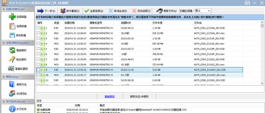Click the 查看机器码 icon
Screen dimensions: 265x113
click(x=11, y=69)
